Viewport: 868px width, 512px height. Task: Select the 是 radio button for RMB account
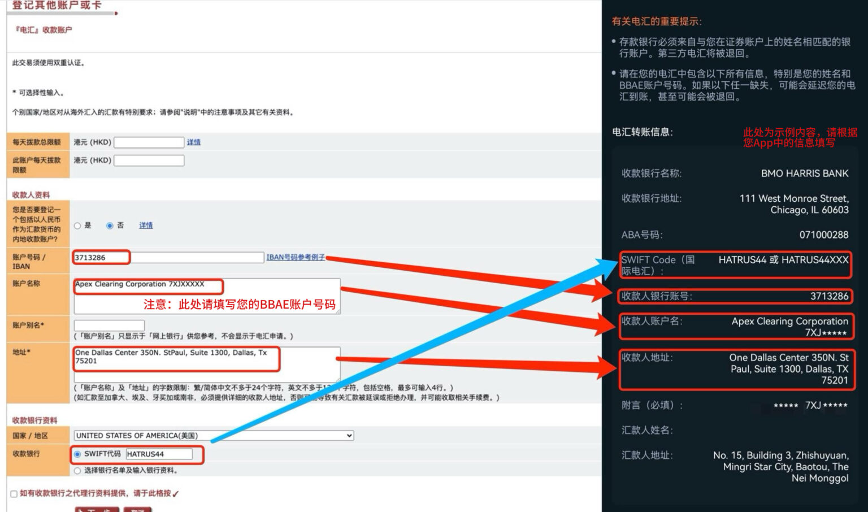point(77,225)
